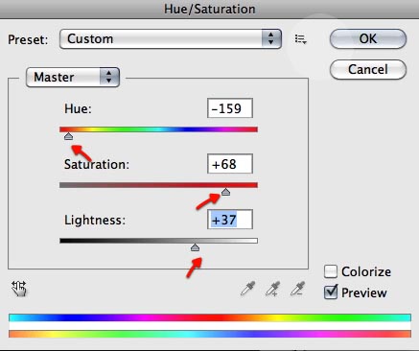
Task: Select the Add to Sample eyedropper
Action: tap(272, 289)
